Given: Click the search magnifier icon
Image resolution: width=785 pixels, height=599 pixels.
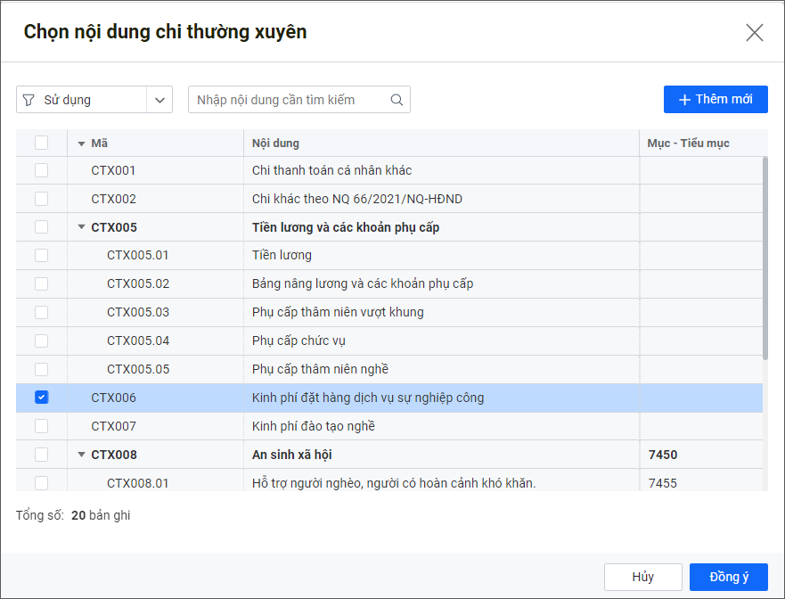Looking at the screenshot, I should (x=397, y=100).
